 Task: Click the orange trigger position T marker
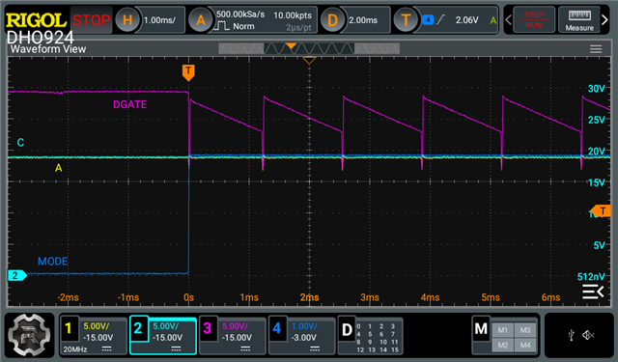point(188,72)
